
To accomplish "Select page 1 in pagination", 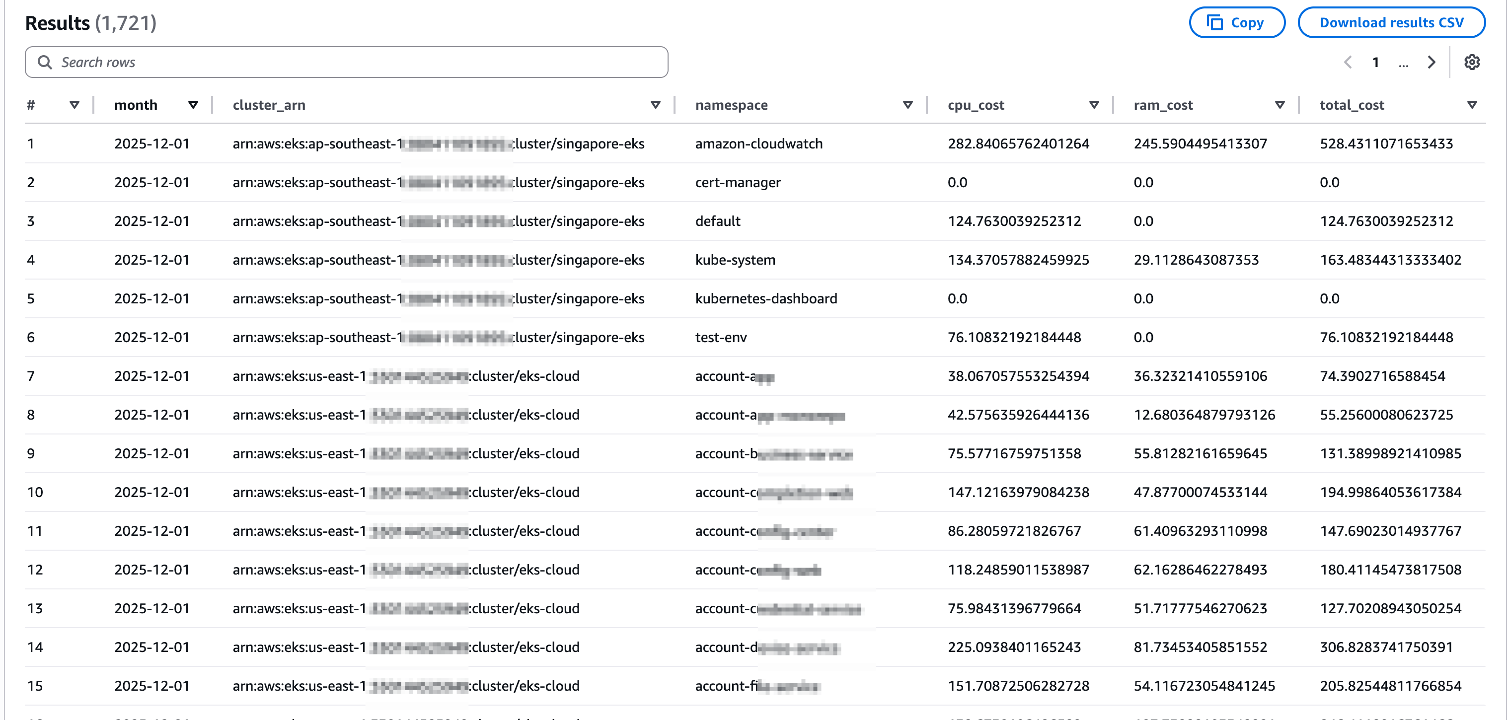I will [x=1376, y=62].
